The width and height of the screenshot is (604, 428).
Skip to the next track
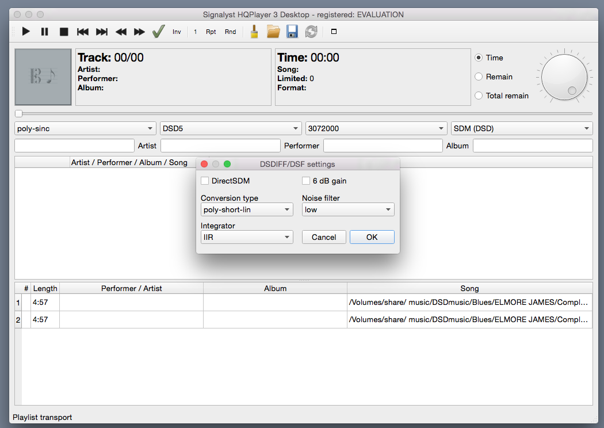(x=102, y=32)
